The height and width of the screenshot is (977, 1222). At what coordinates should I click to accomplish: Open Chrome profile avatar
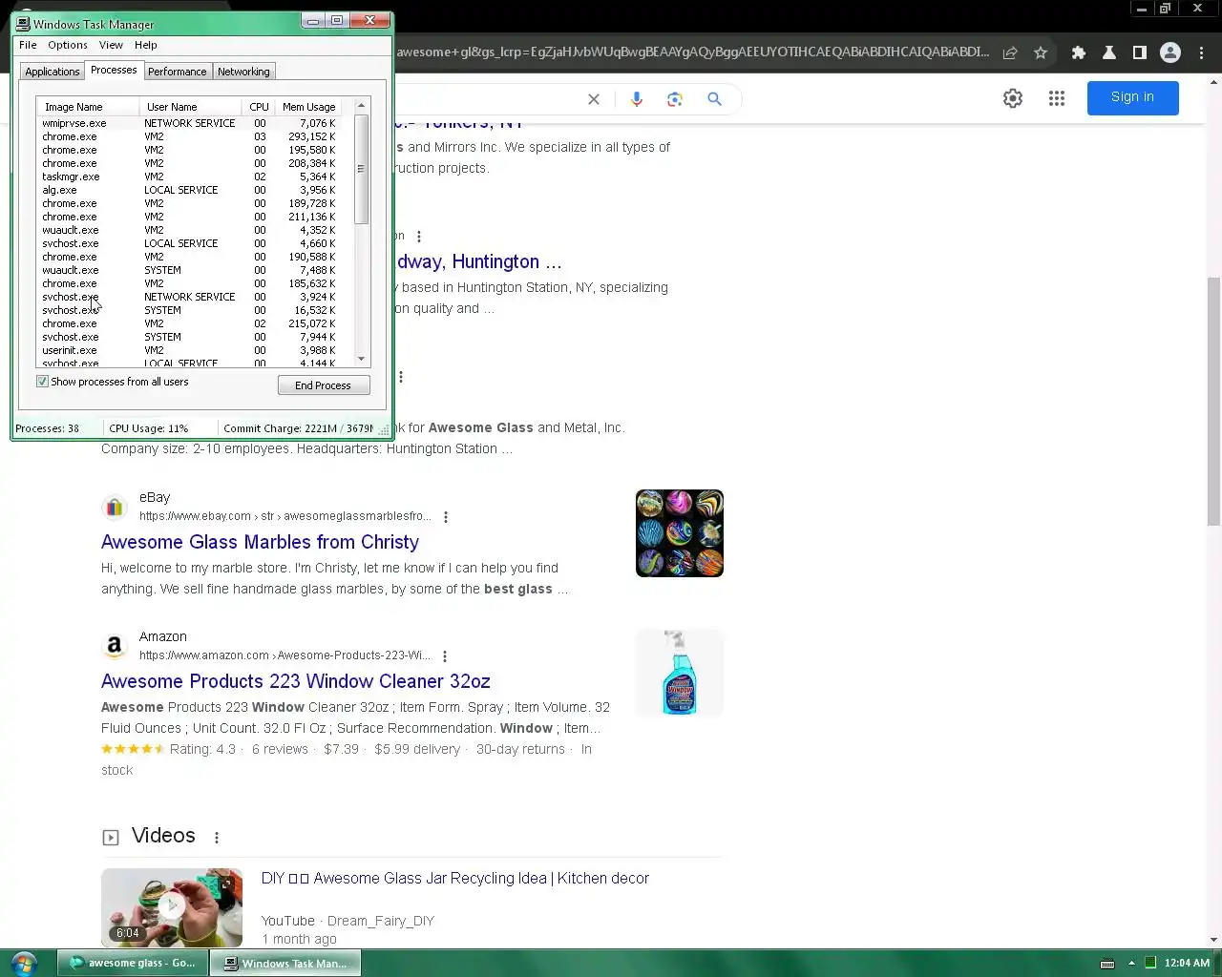coord(1170,52)
